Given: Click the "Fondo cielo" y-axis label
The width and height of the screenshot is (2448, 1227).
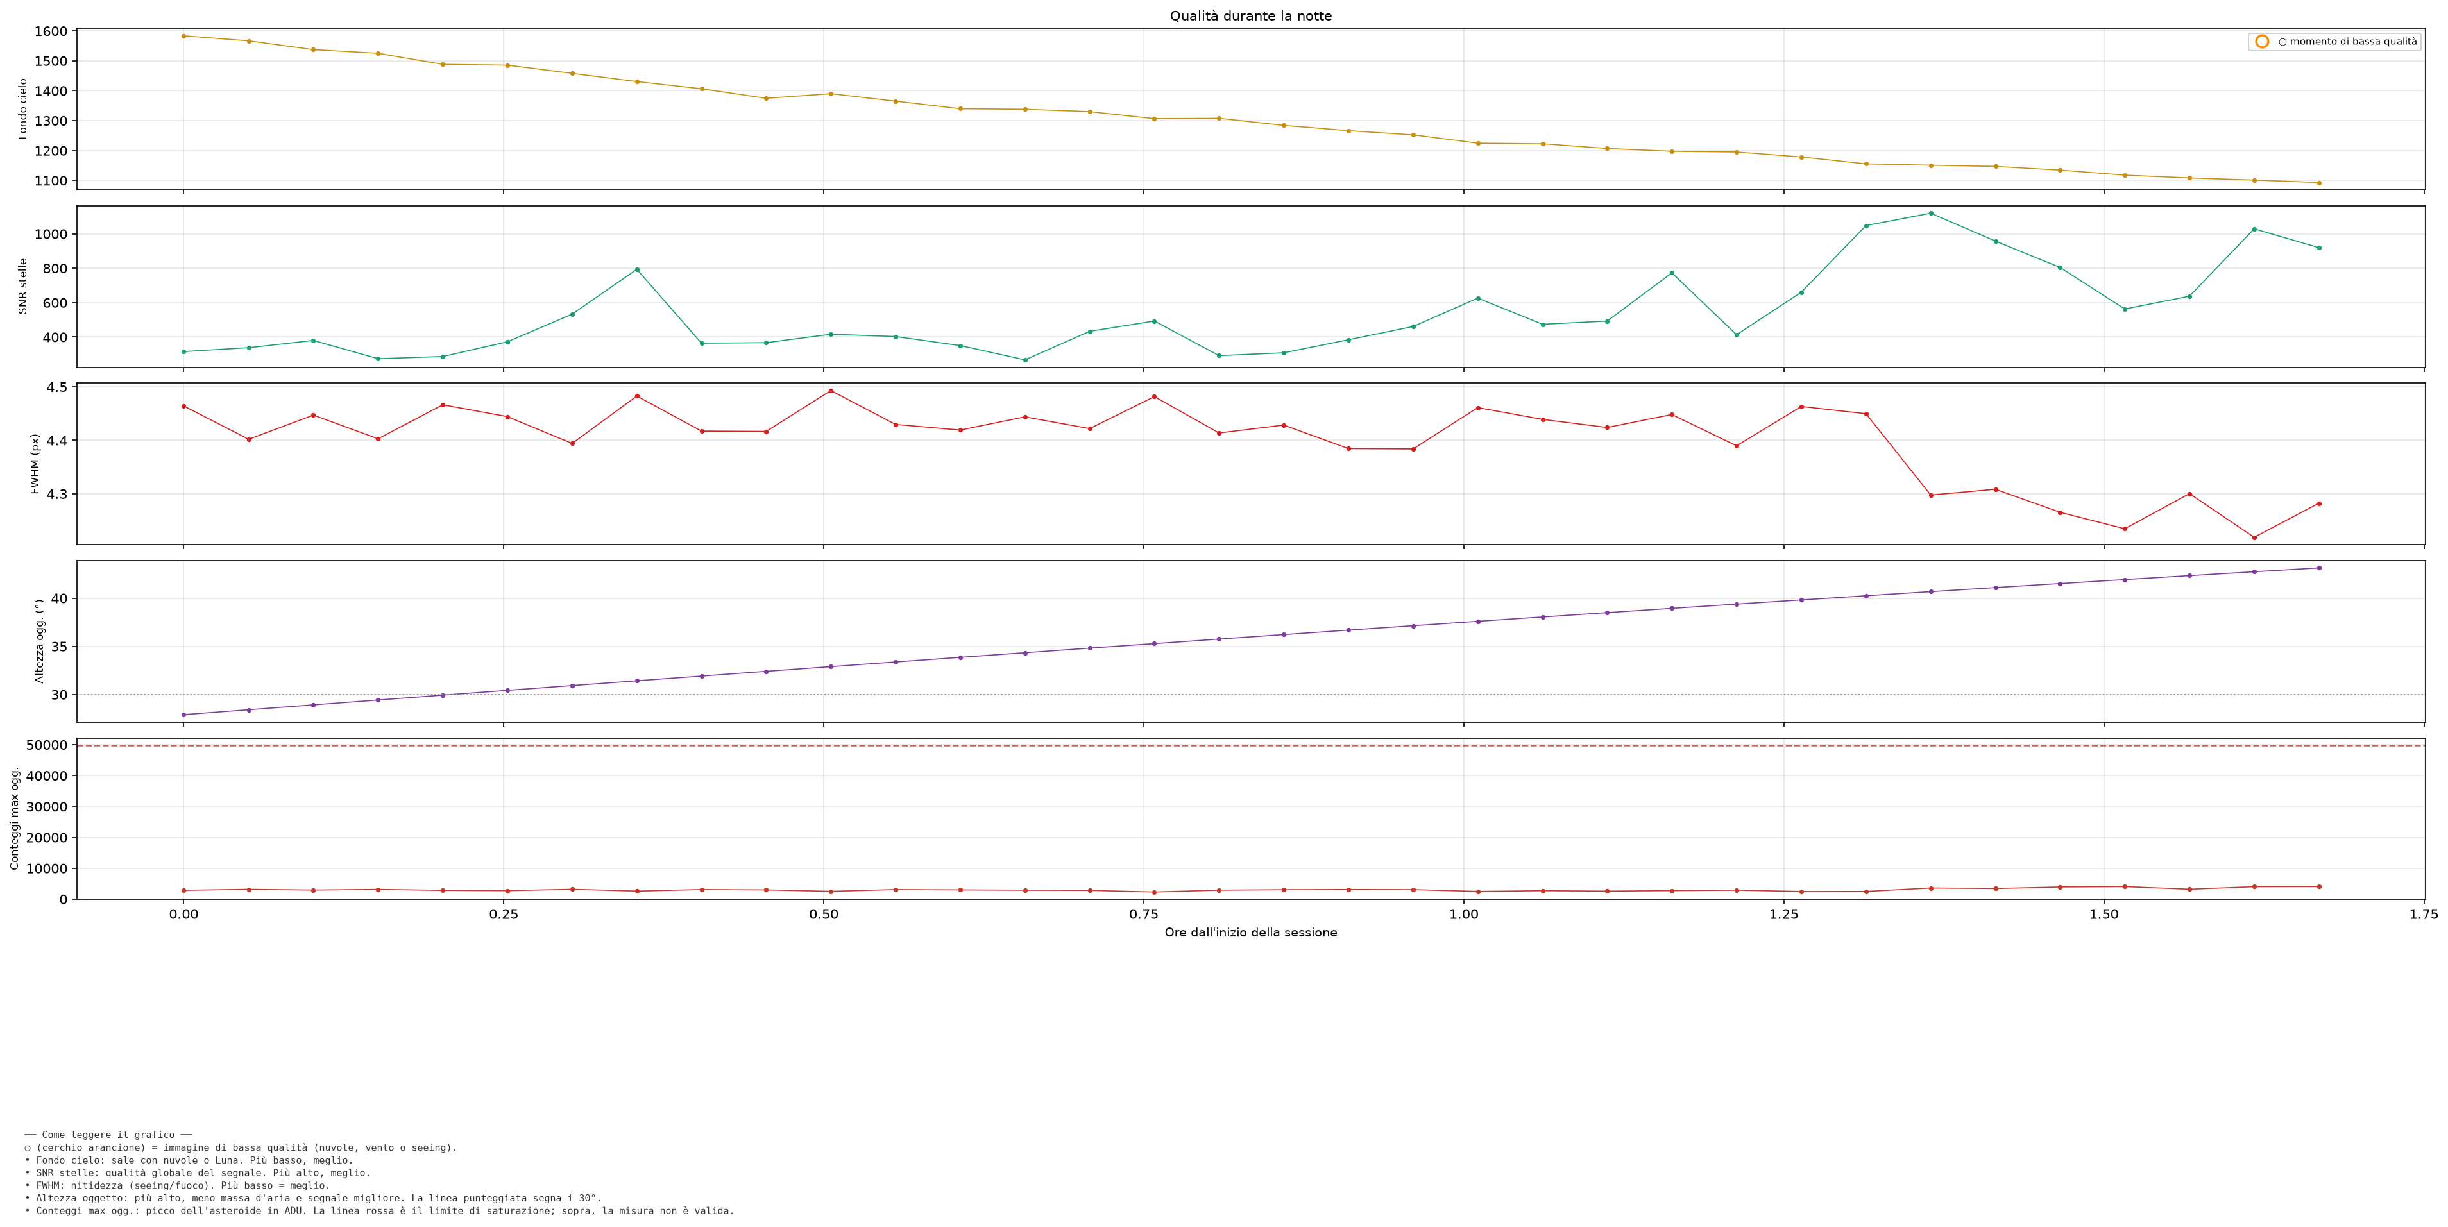Looking at the screenshot, I should 23,109.
